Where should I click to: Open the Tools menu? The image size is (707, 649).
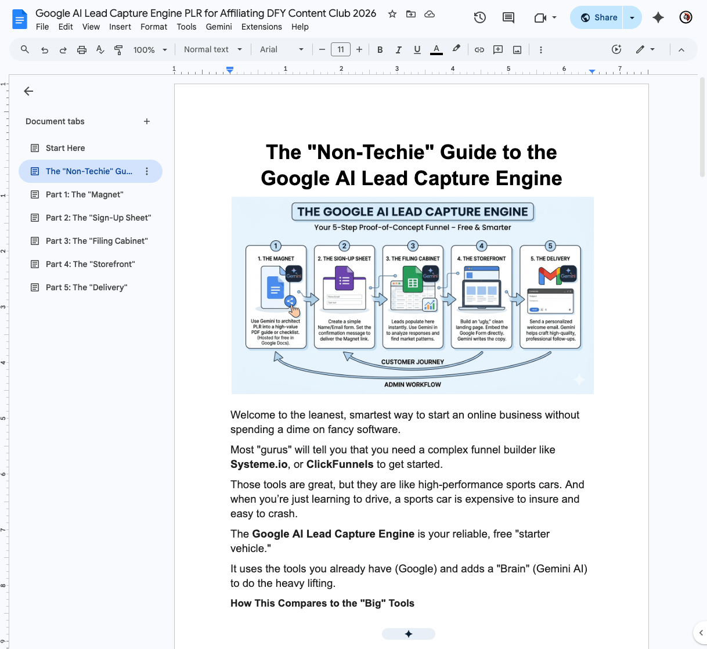[186, 27]
